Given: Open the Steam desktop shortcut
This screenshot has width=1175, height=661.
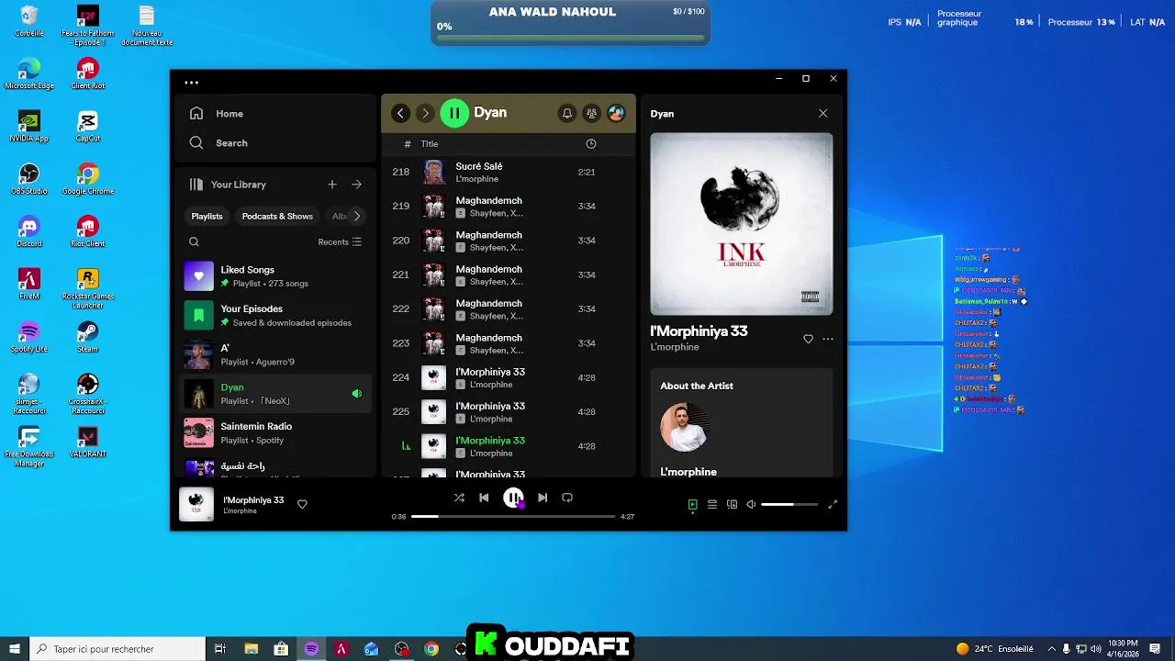Looking at the screenshot, I should tap(88, 336).
